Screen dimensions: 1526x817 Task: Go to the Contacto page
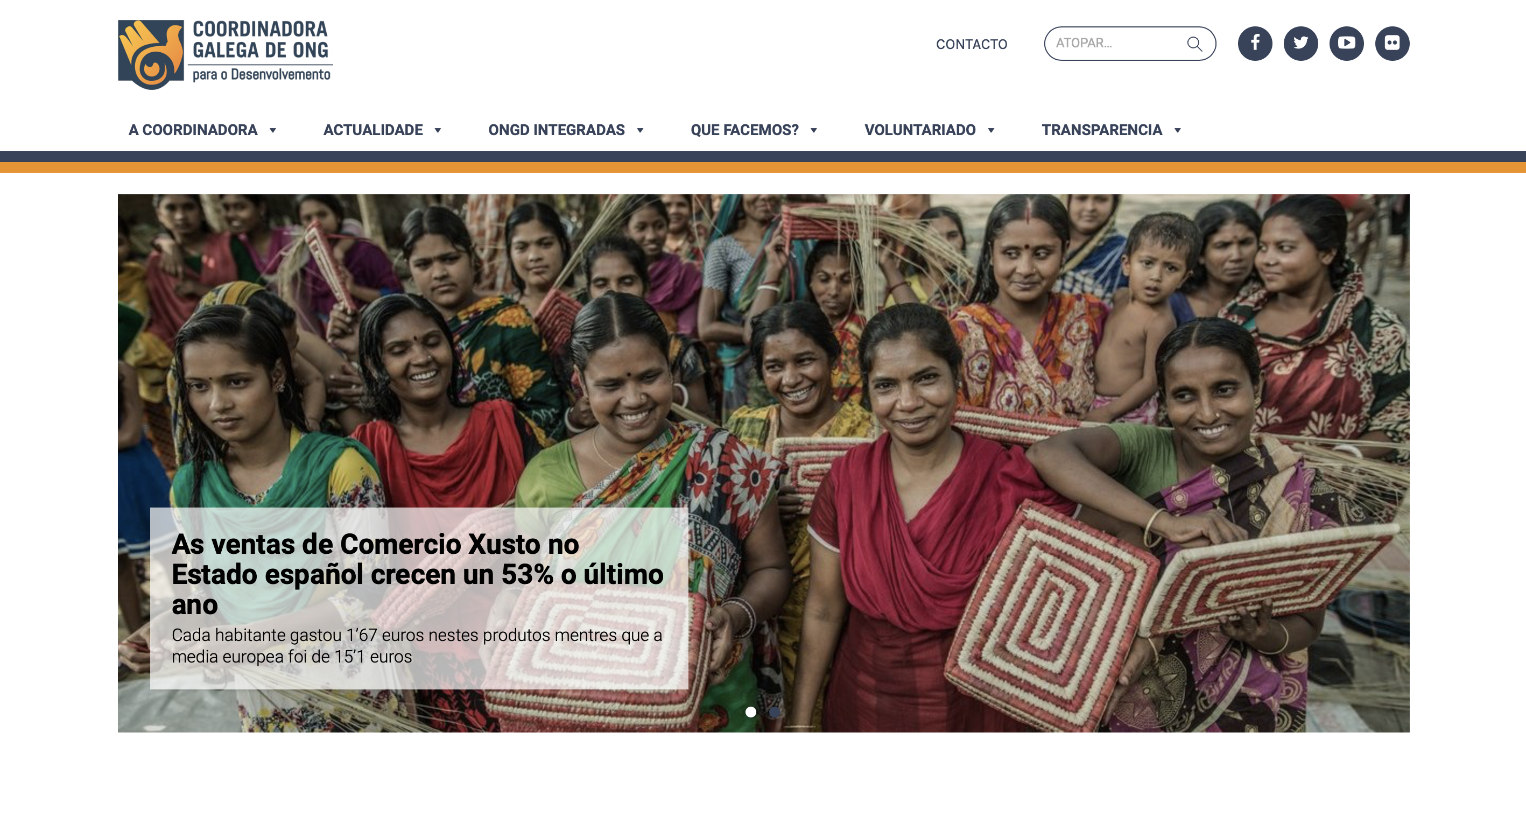pyautogui.click(x=971, y=45)
